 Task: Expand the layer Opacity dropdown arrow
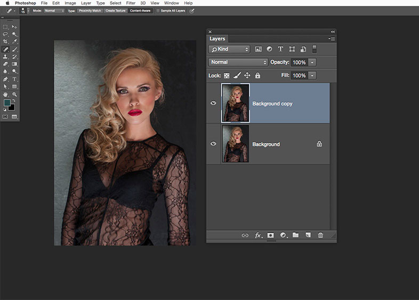[x=312, y=62]
